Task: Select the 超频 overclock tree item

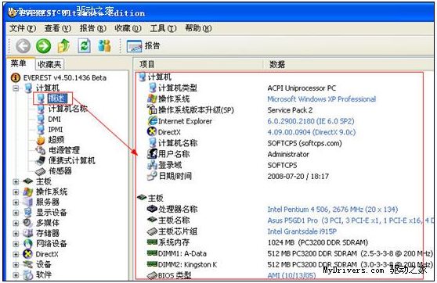Action: [x=56, y=140]
